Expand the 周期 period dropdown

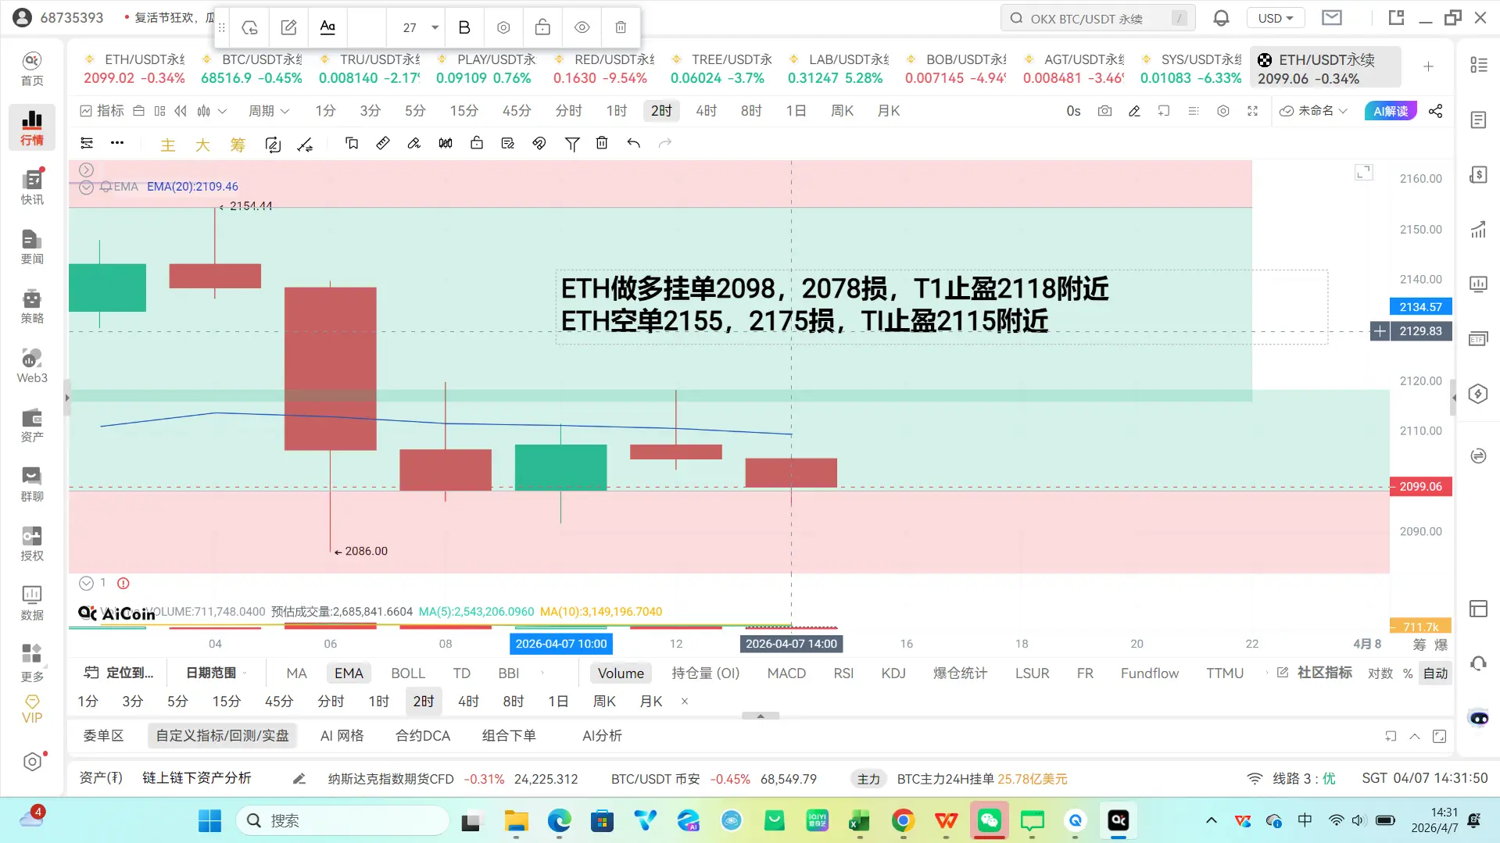[269, 111]
